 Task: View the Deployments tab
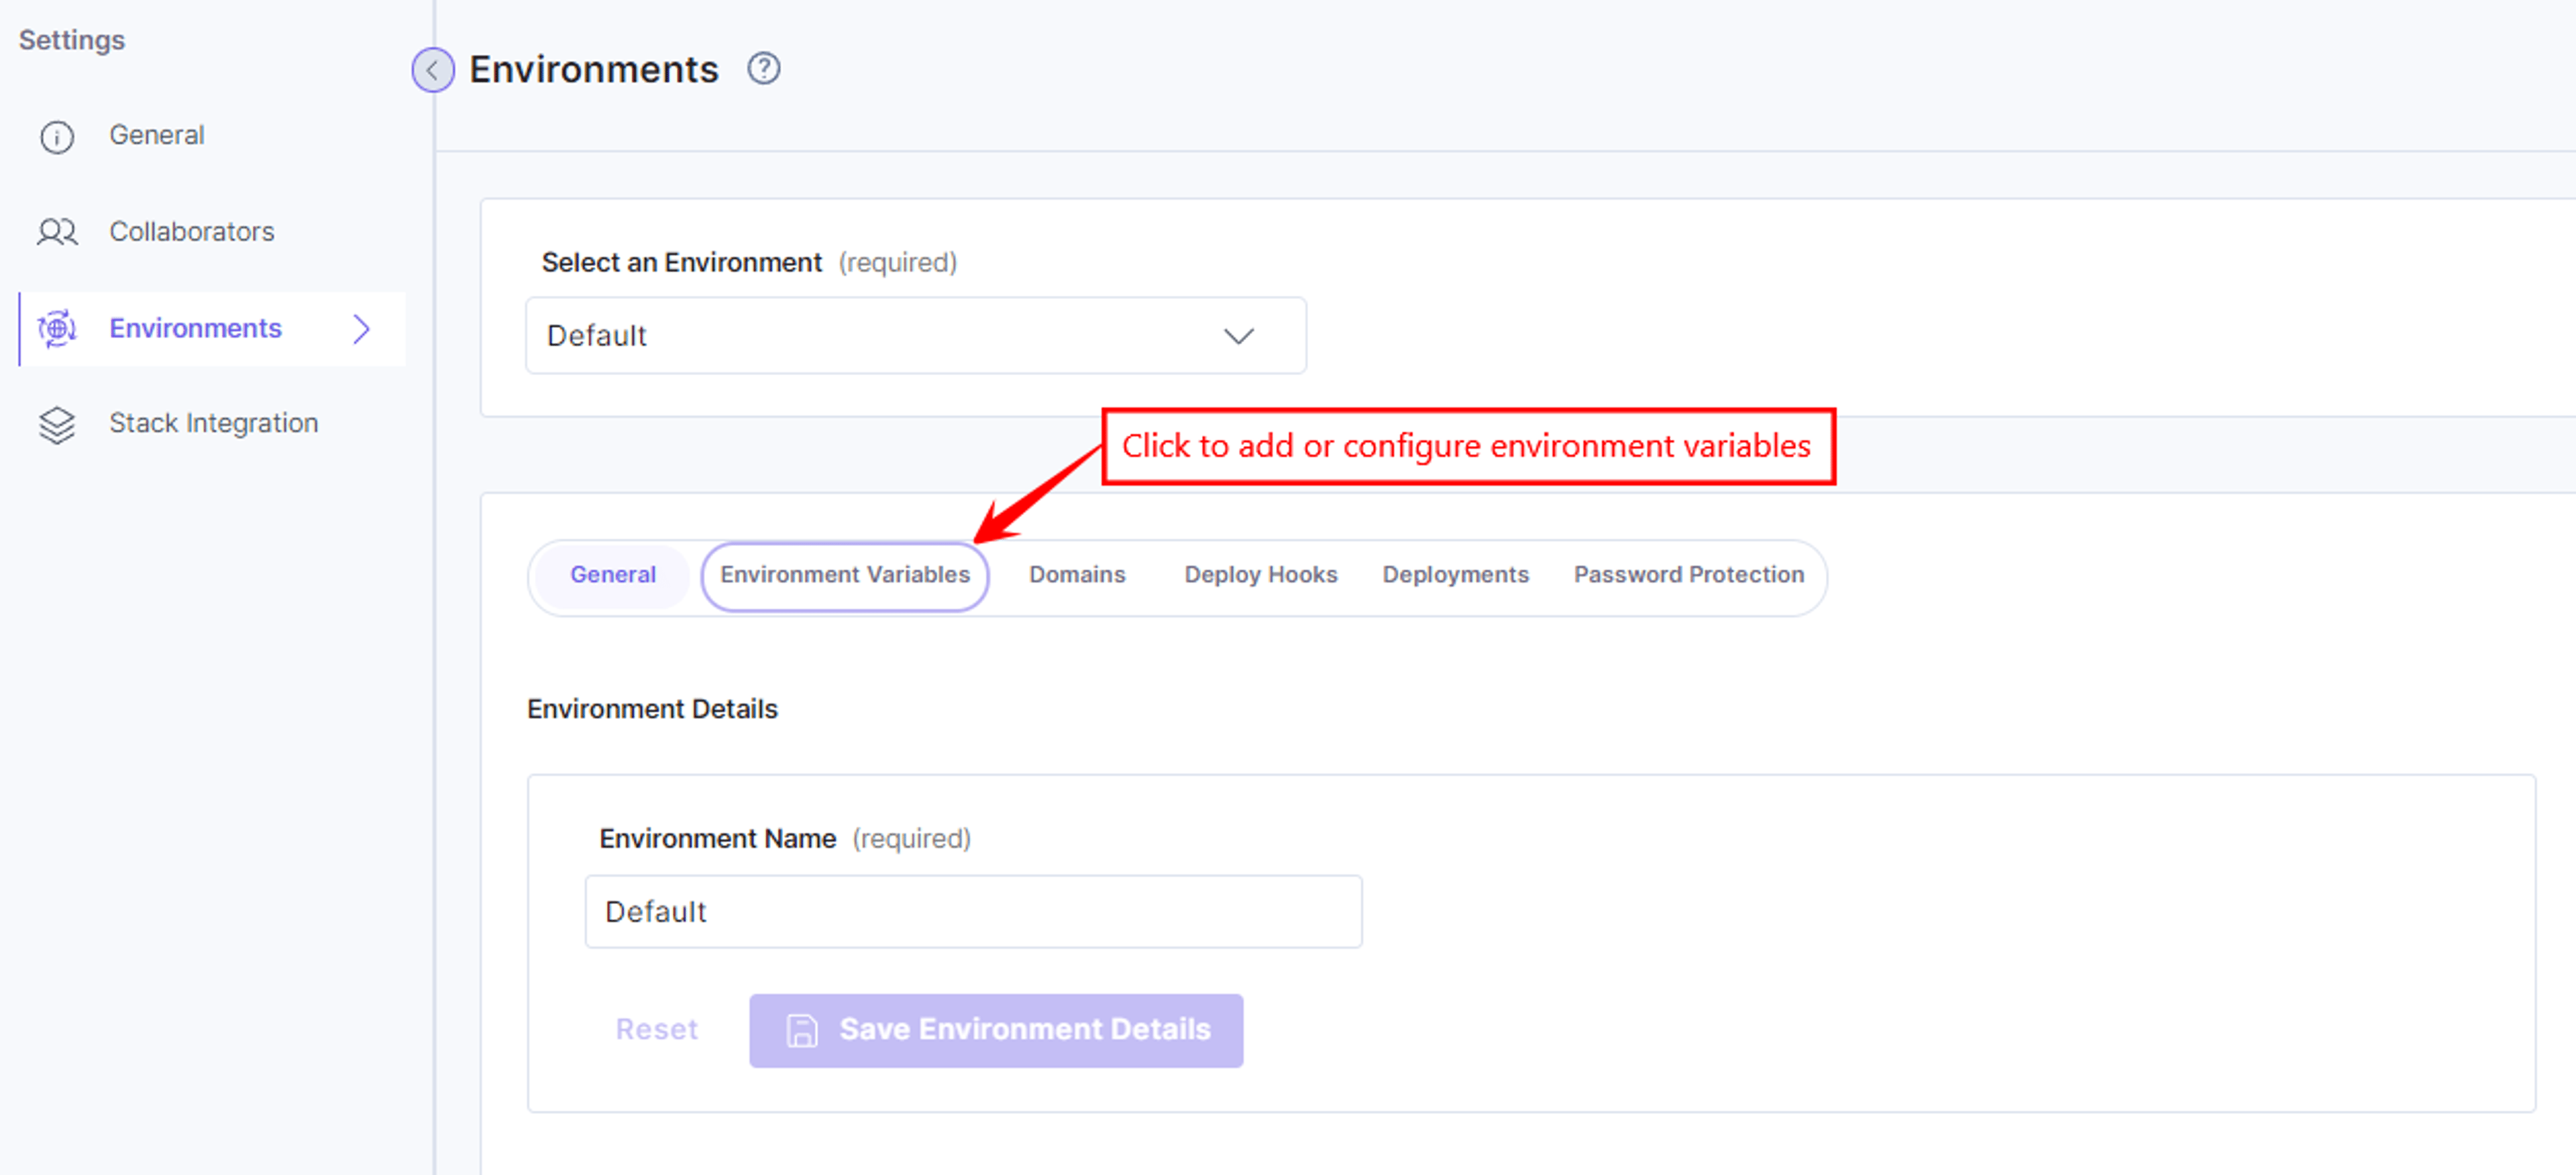click(1455, 575)
